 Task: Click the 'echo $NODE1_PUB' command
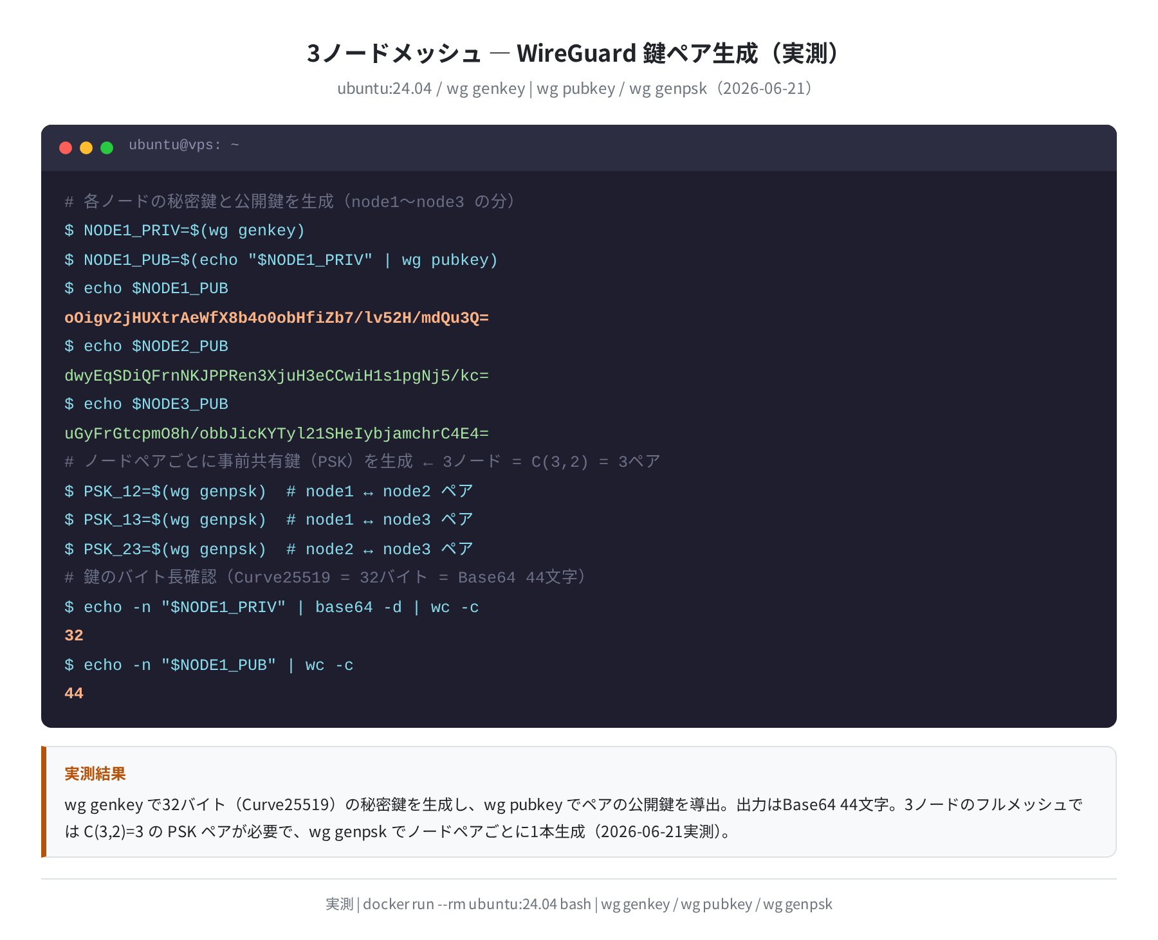pos(147,289)
